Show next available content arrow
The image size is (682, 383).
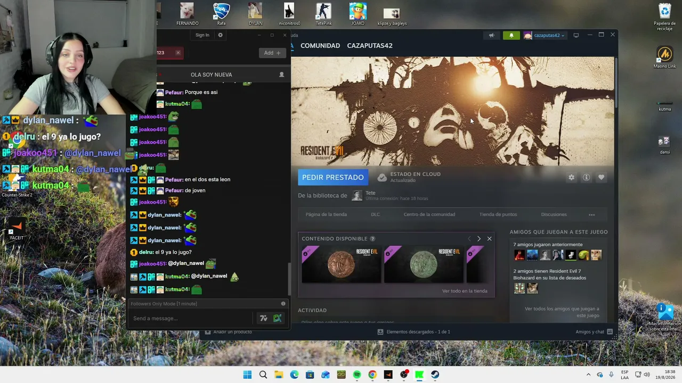coord(478,239)
